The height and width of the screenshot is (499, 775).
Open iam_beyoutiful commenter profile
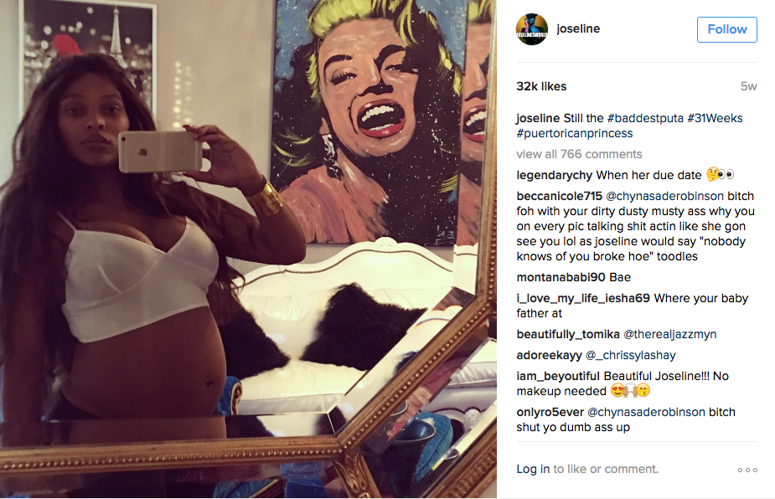coord(557,376)
